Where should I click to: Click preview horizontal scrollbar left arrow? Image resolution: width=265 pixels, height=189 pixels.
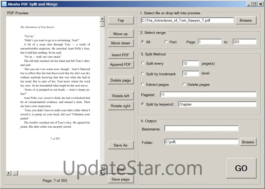8,173
